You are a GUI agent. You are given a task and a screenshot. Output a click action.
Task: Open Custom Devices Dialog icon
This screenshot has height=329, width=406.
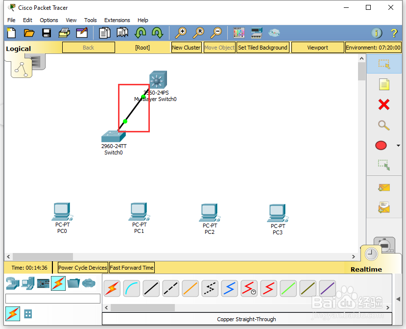(x=257, y=33)
